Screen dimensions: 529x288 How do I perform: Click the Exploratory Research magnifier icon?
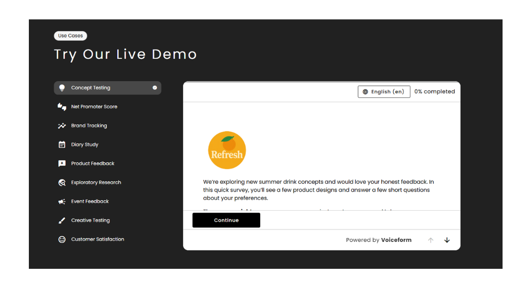tap(62, 182)
